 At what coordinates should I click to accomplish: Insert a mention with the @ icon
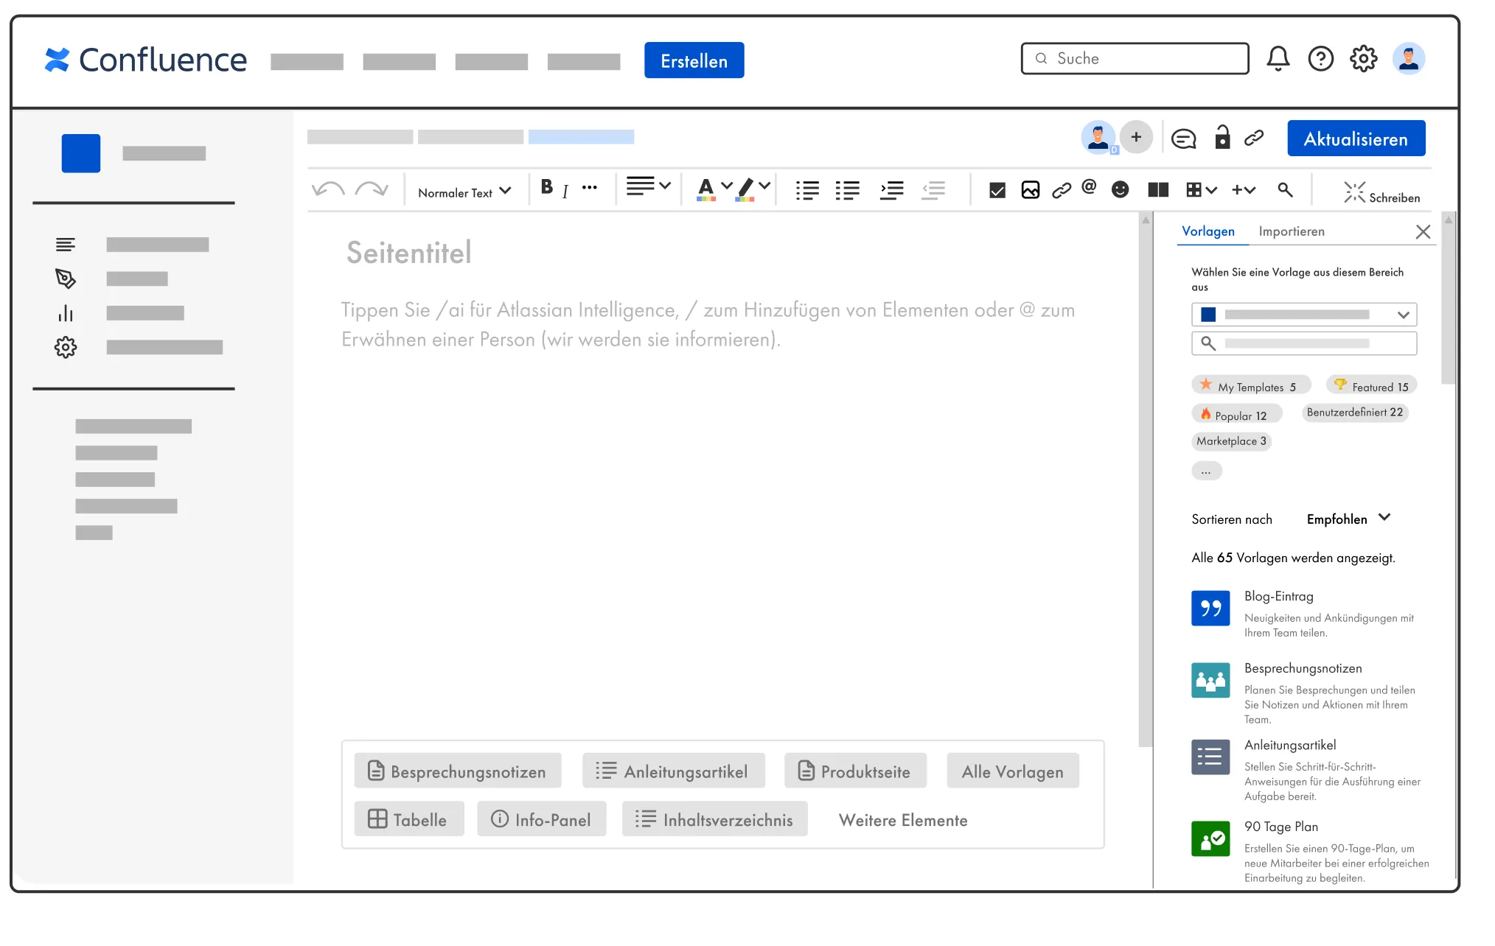(1089, 187)
